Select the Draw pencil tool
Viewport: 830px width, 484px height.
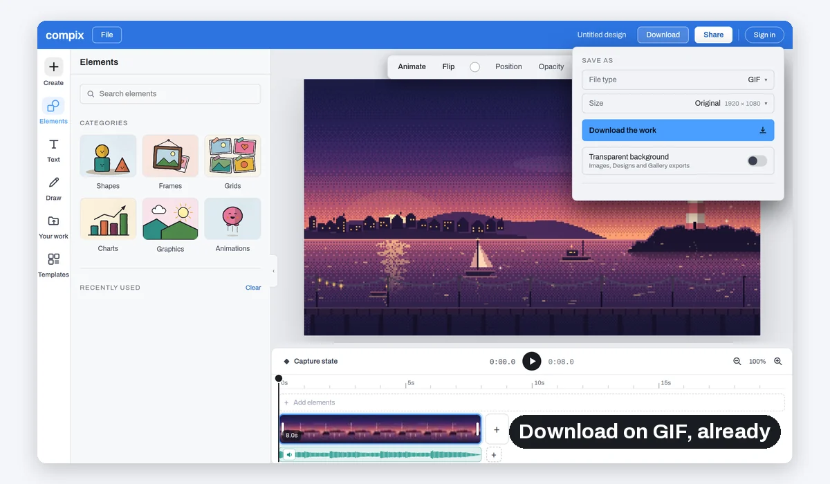(53, 188)
